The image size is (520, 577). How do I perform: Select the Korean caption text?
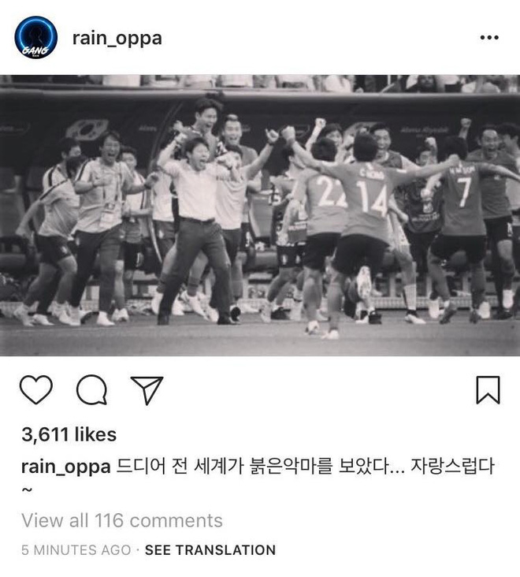305,466
